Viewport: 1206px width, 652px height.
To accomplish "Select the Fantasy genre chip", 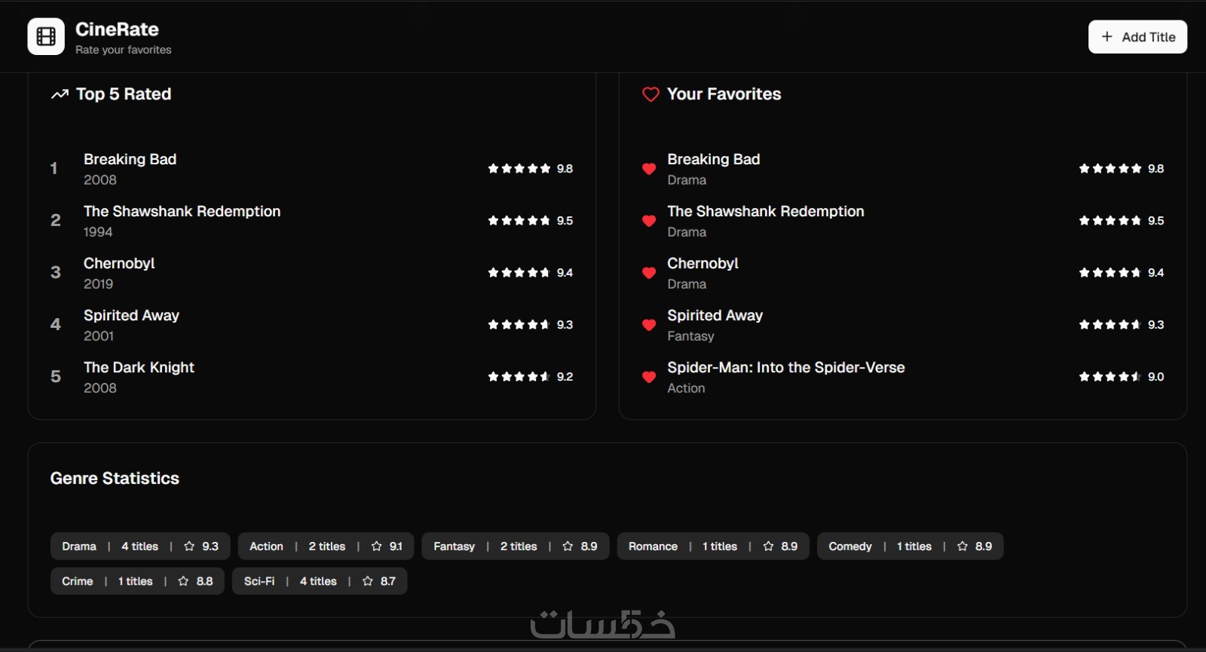I will tap(516, 546).
